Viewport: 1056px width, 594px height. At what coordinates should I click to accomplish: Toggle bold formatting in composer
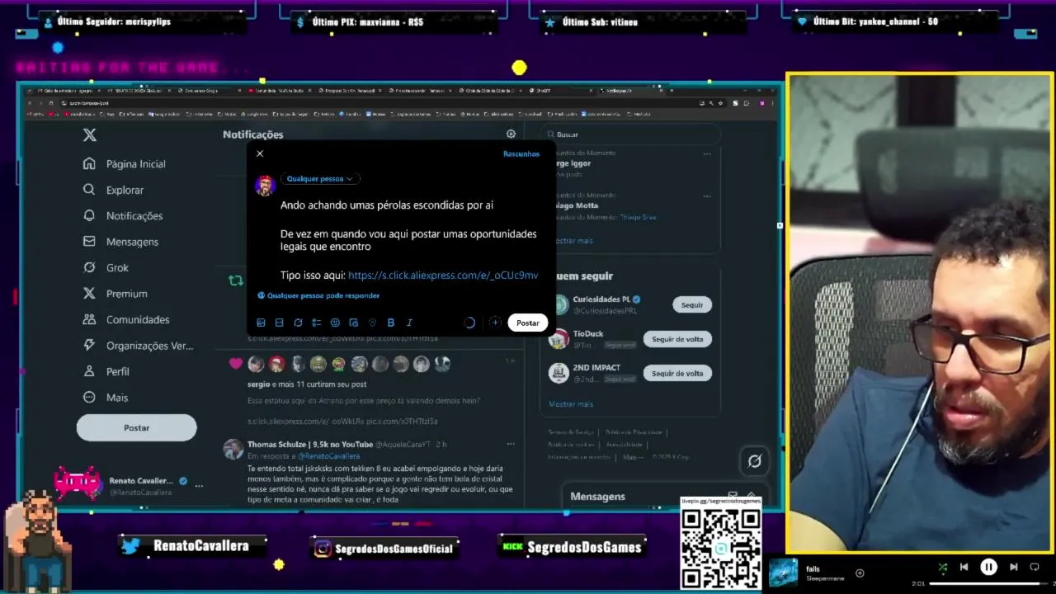tap(391, 323)
